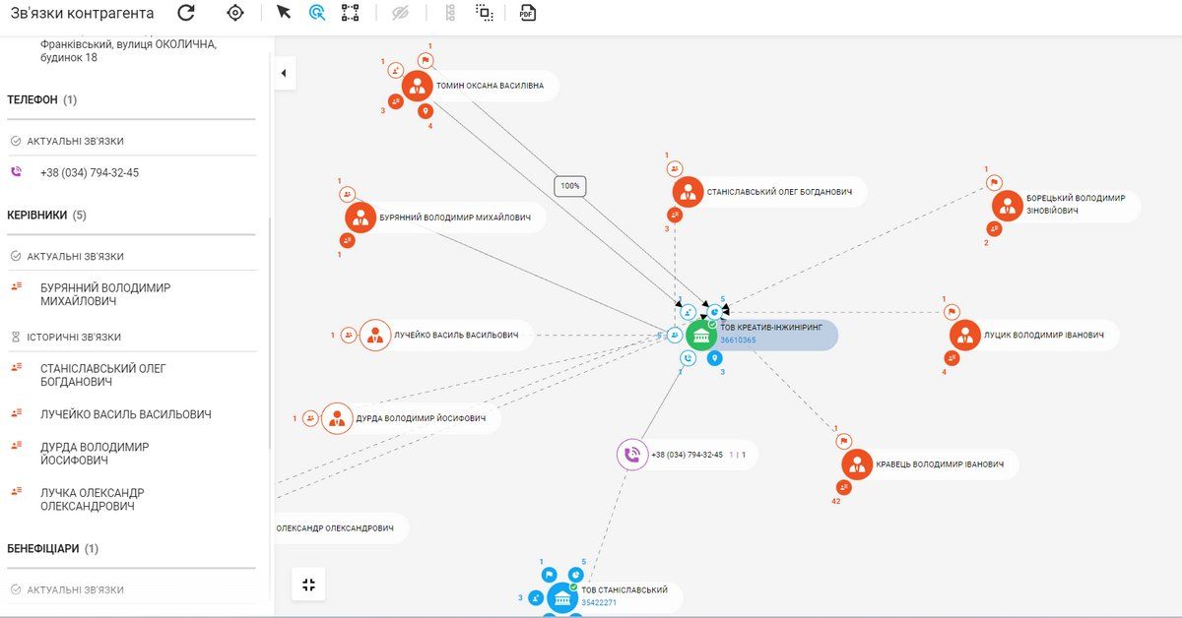This screenshot has height=618, width=1182.
Task: Toggle the location pin under ТОМИН ОКСАНА ВАСИЛІВНА
Action: 426,111
